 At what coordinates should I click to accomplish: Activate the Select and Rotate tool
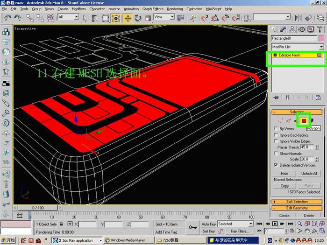pyautogui.click(x=138, y=18)
